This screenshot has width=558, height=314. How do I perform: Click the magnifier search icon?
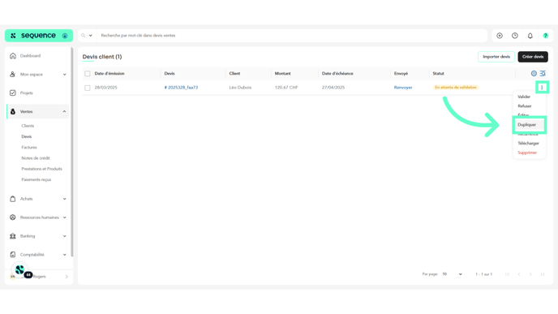(x=84, y=36)
